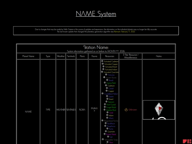Follow the yellow Remnant February 11 2025 link
This screenshot has width=192, height=144.
coord(124,32)
